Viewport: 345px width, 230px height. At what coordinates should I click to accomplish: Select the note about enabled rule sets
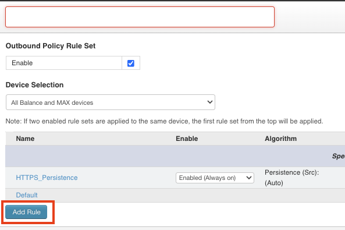pyautogui.click(x=165, y=121)
